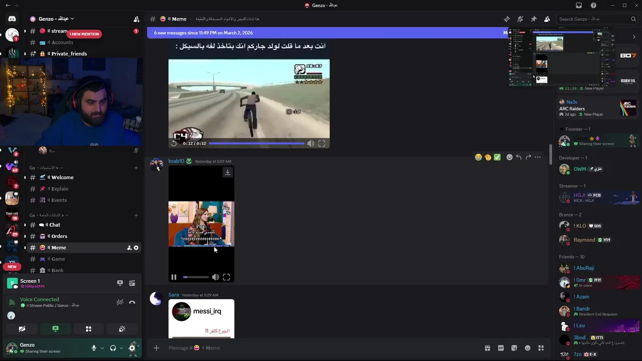Open Pinned Messages pin icon
This screenshot has width=642, height=361.
click(x=534, y=19)
